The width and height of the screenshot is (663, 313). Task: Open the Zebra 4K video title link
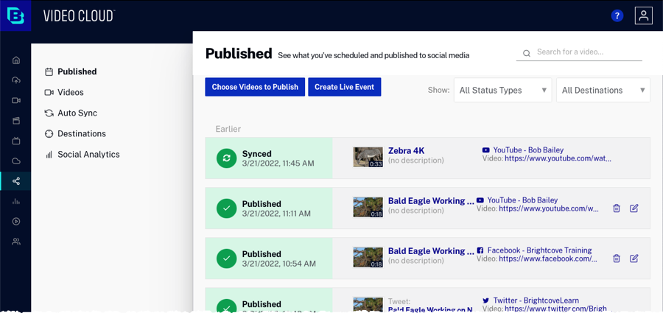click(406, 151)
